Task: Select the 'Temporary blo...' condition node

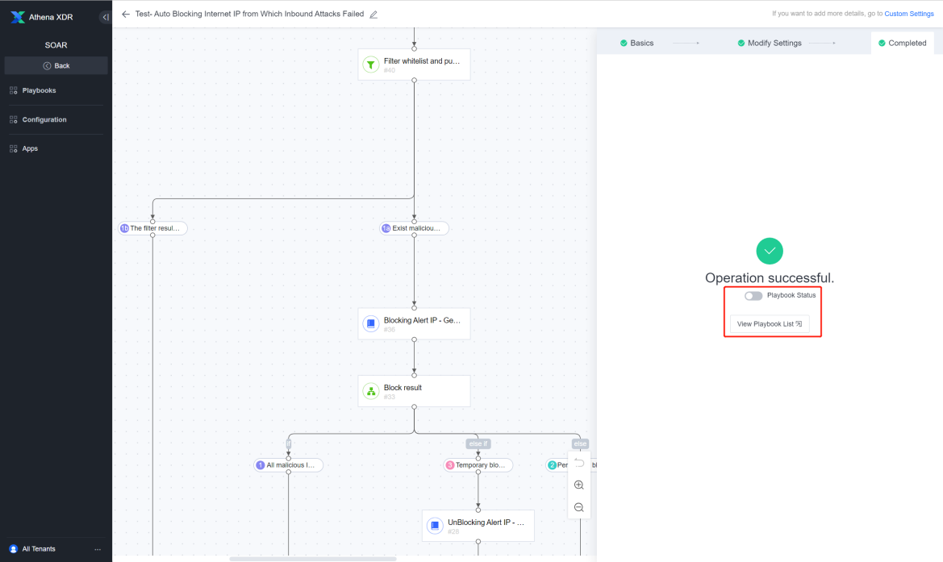Action: (478, 465)
